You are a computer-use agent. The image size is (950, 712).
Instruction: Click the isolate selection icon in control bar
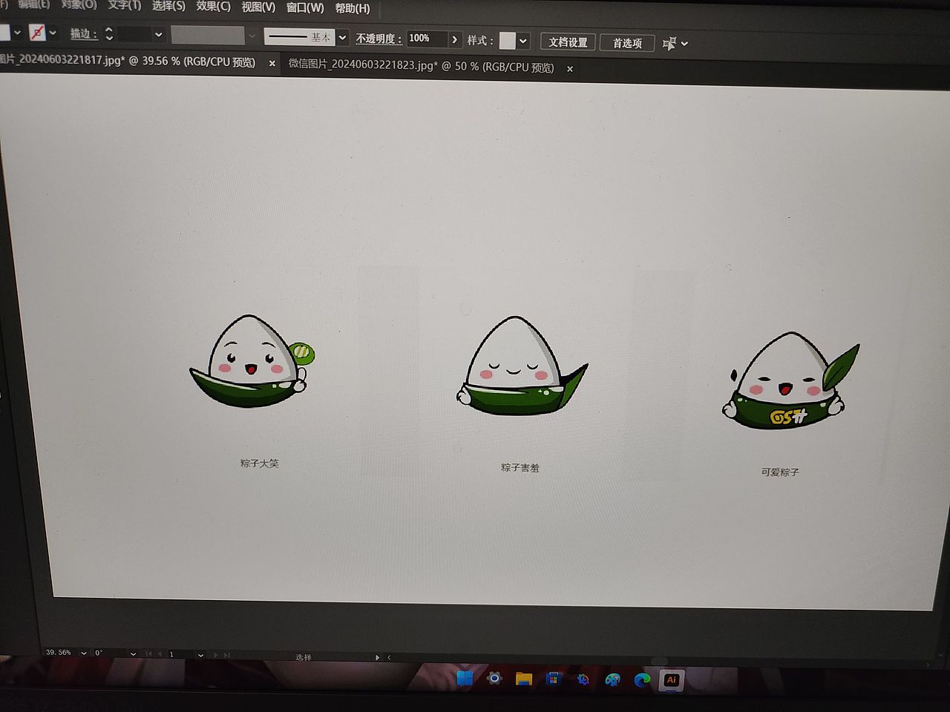point(670,43)
